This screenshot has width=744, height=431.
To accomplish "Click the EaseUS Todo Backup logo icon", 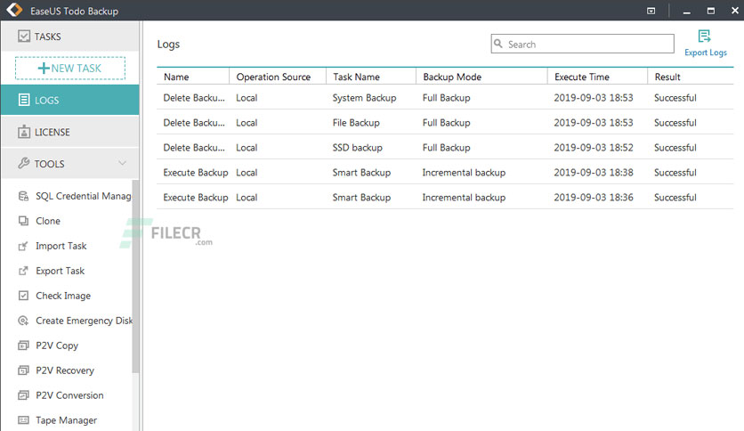I will (14, 10).
